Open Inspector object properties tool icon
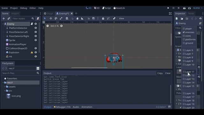This screenshot has height=115, width=204. tap(200, 23)
